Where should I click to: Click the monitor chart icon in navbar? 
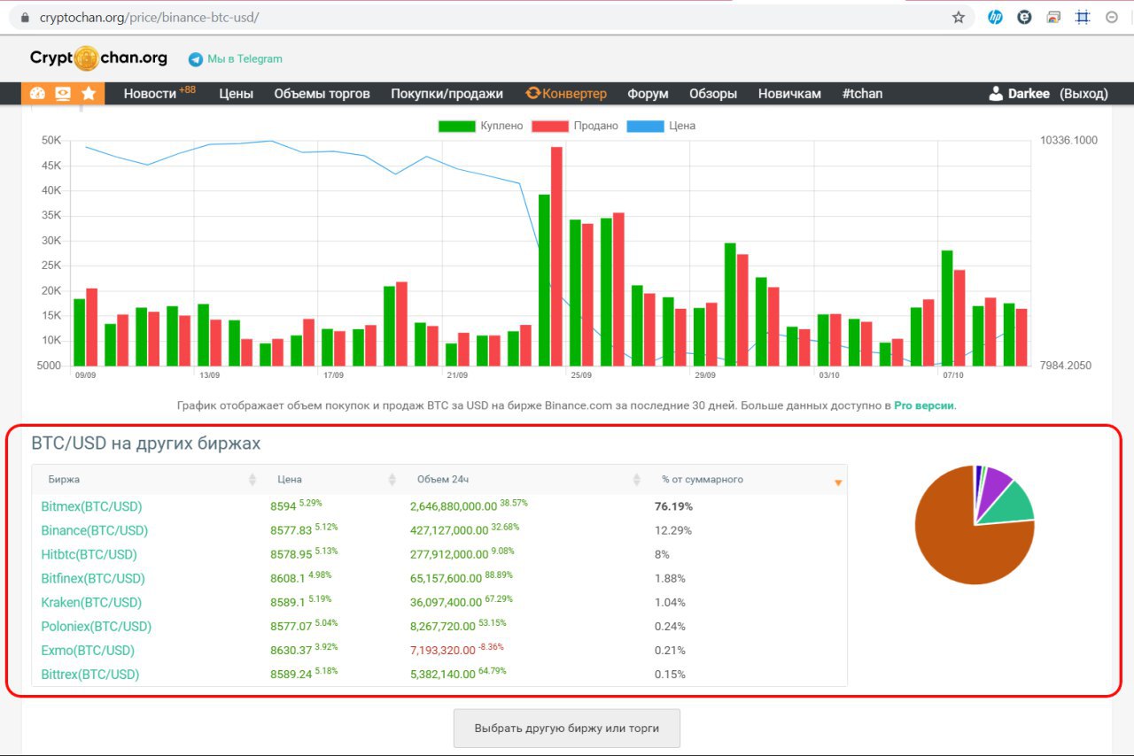(x=63, y=93)
